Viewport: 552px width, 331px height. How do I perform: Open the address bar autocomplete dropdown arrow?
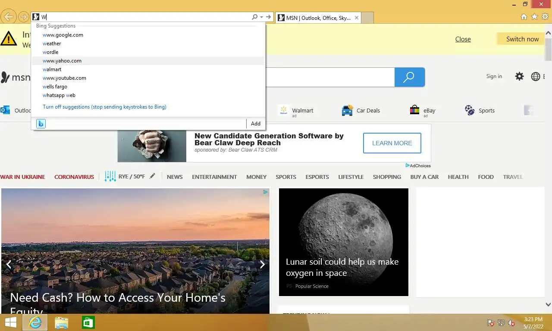pyautogui.click(x=261, y=17)
